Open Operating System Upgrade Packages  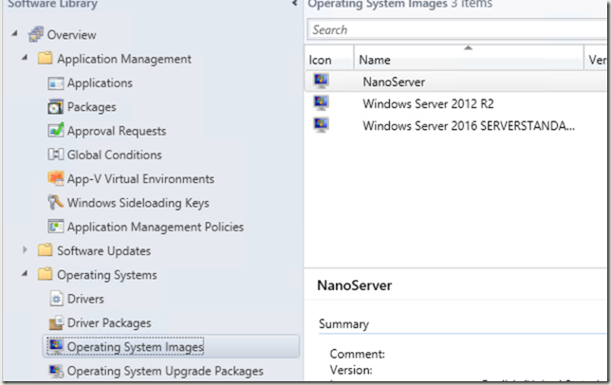pyautogui.click(x=165, y=372)
